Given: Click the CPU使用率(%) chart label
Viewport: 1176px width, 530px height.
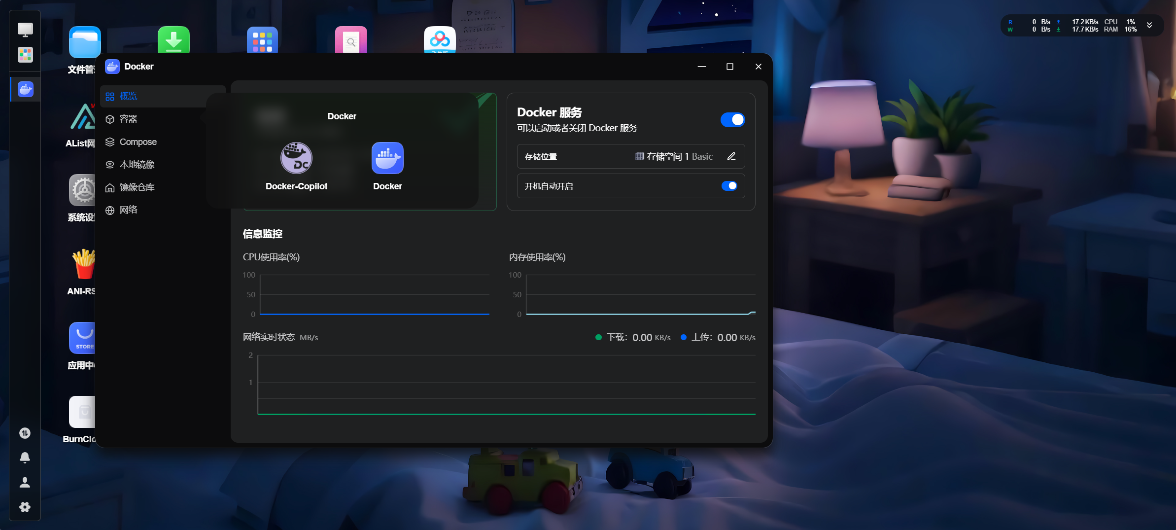Looking at the screenshot, I should coord(271,257).
